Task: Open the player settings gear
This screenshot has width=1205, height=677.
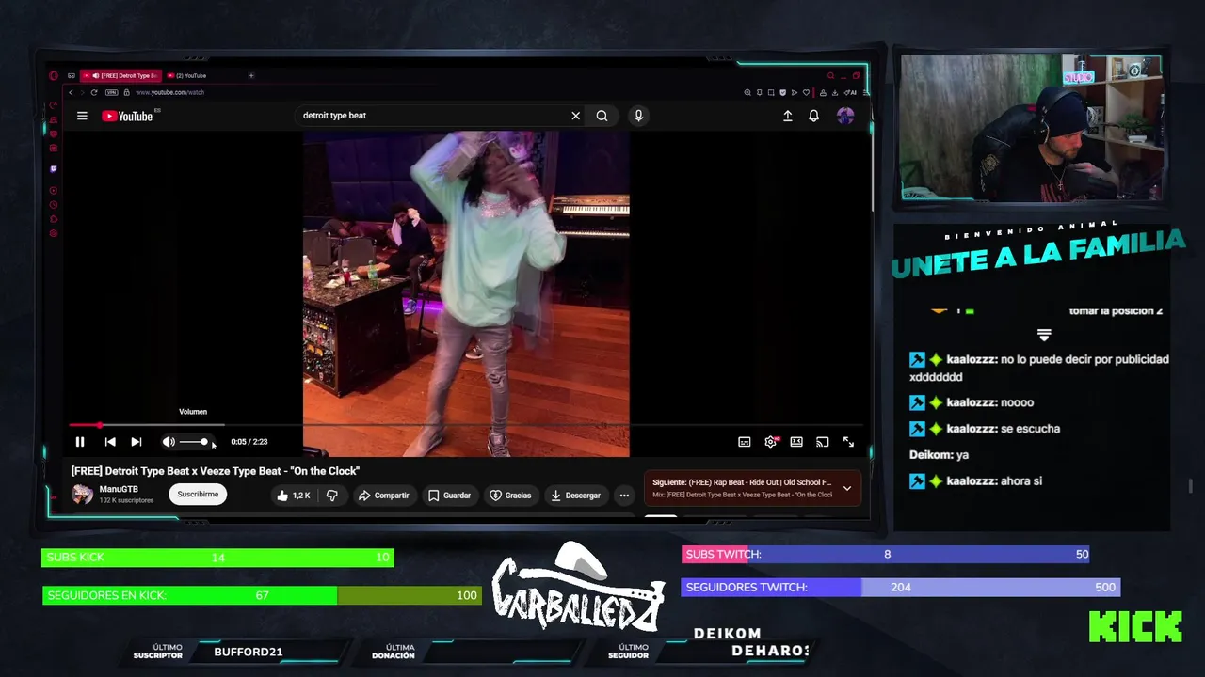Action: (x=771, y=442)
